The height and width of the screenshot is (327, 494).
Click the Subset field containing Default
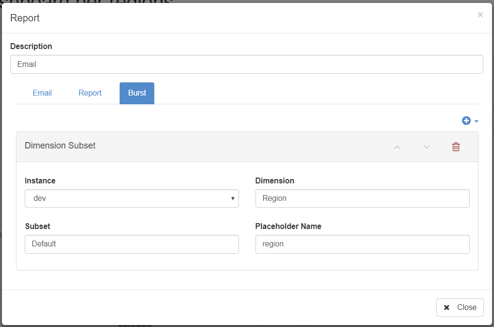pyautogui.click(x=131, y=244)
